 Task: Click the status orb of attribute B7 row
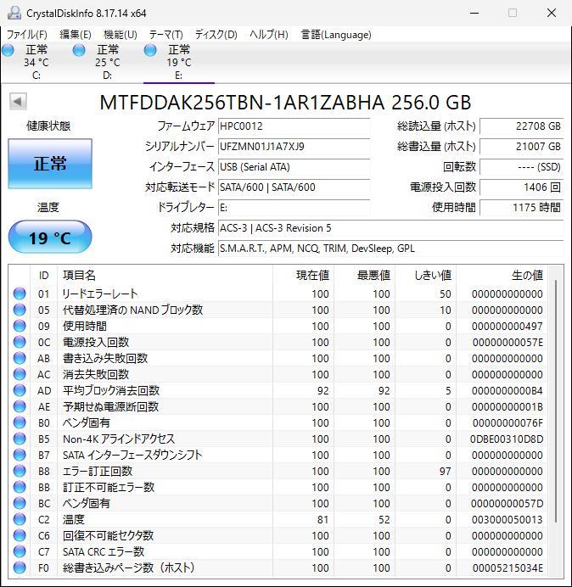20,455
